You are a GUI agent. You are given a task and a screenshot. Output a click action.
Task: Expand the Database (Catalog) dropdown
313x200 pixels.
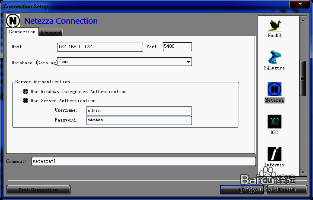[188, 62]
